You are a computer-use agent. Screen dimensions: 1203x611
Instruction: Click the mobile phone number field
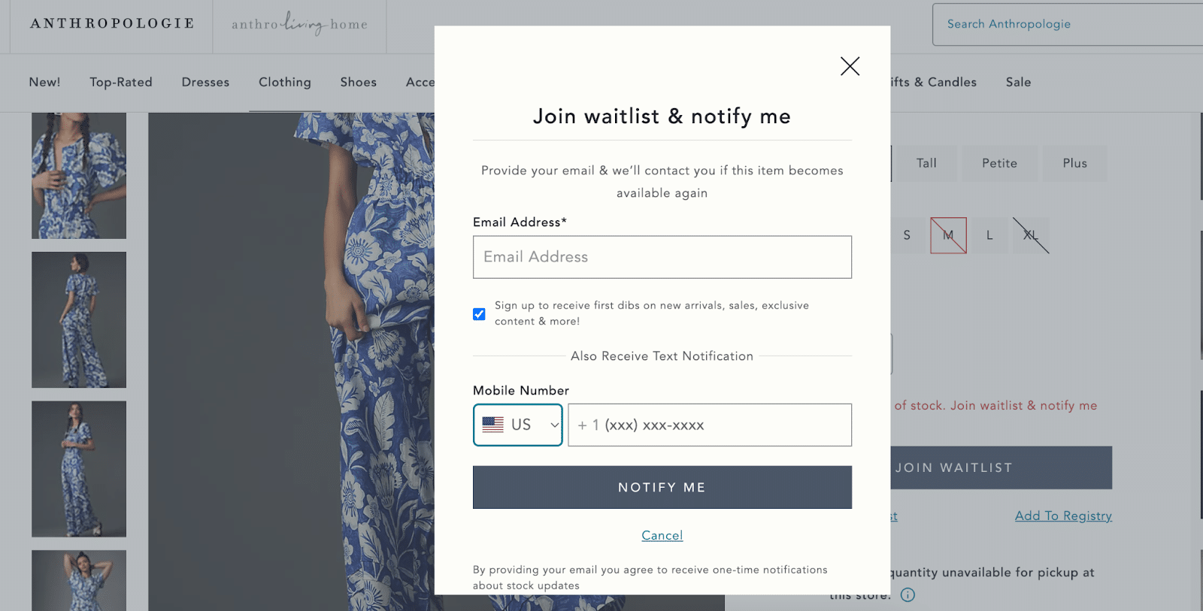[709, 425]
